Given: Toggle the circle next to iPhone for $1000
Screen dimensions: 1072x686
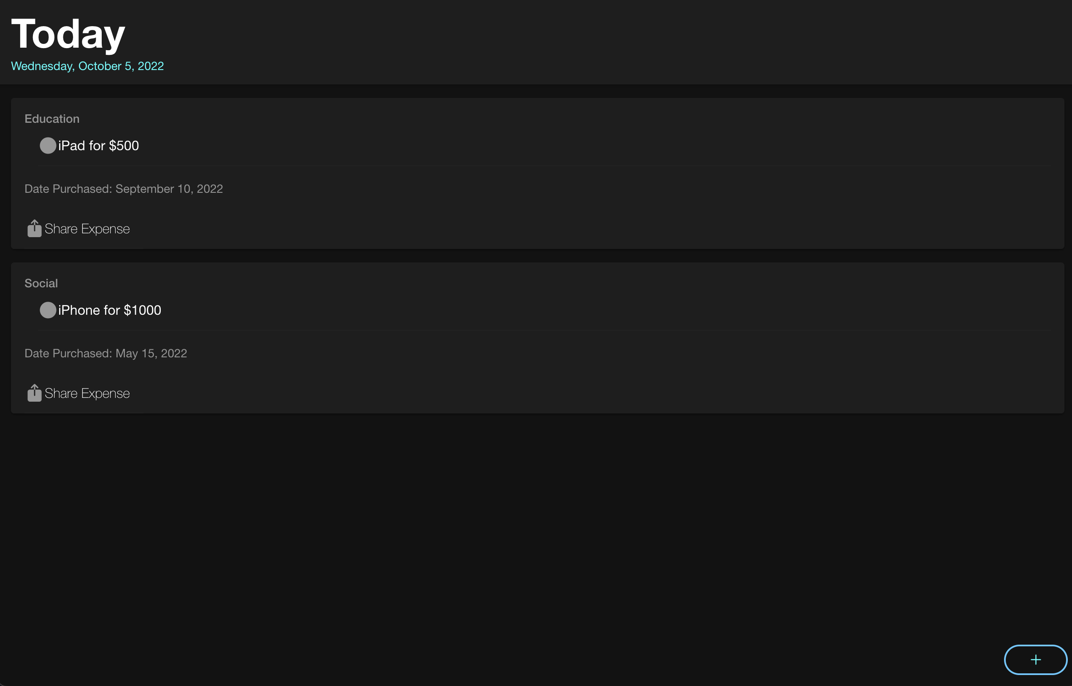Looking at the screenshot, I should coord(48,310).
